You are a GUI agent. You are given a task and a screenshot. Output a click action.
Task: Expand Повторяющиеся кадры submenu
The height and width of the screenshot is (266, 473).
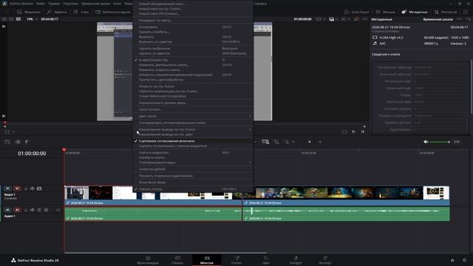pyautogui.click(x=193, y=163)
